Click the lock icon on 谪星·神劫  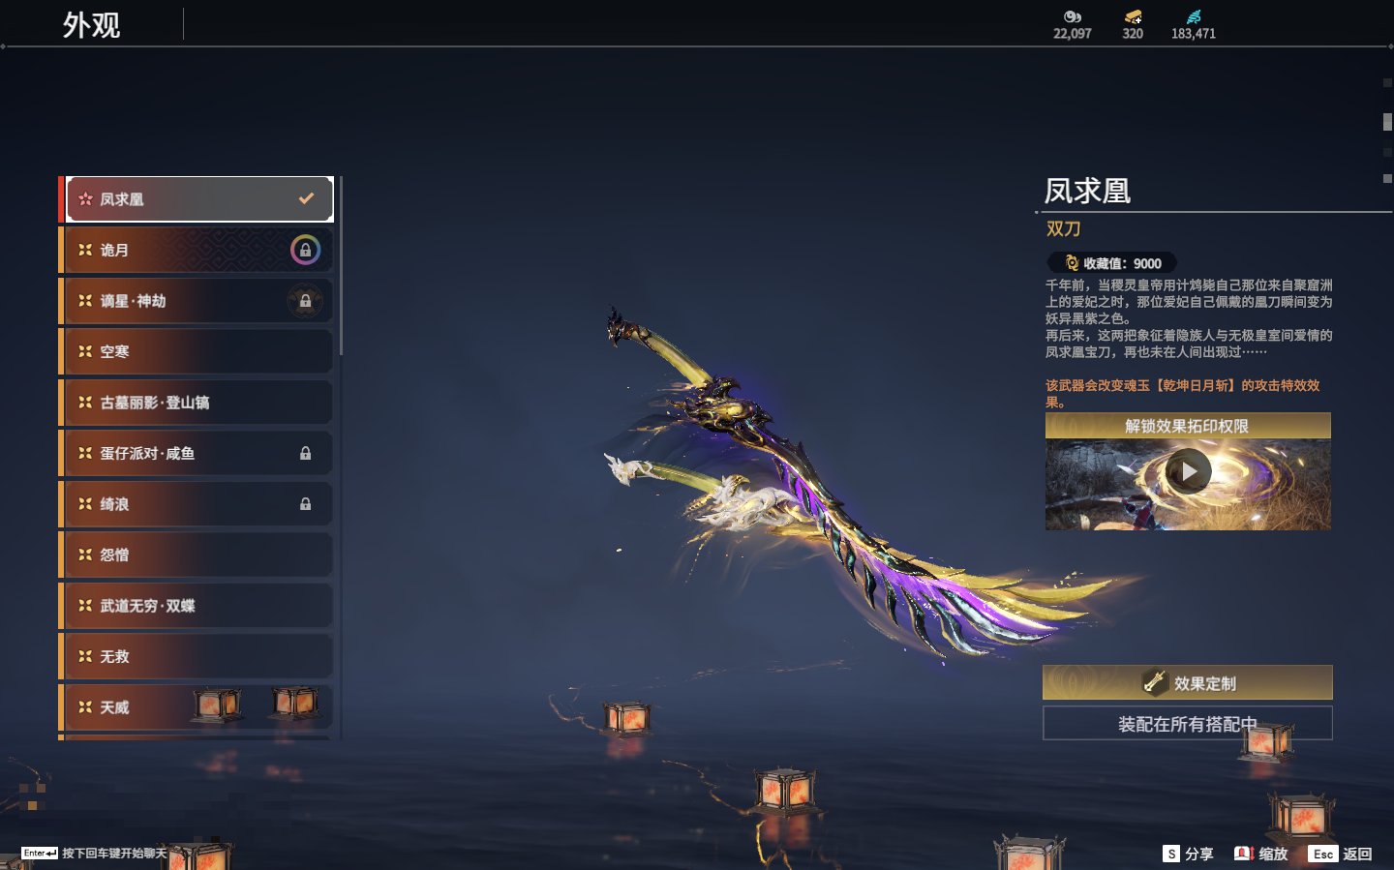point(305,301)
